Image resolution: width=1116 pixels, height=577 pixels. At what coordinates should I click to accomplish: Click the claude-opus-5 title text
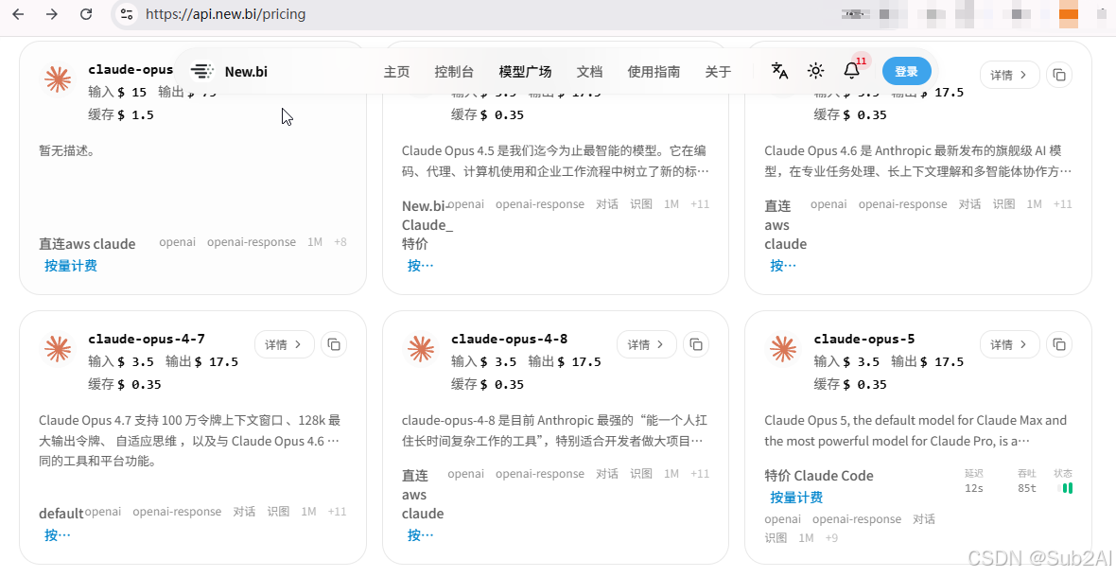864,339
